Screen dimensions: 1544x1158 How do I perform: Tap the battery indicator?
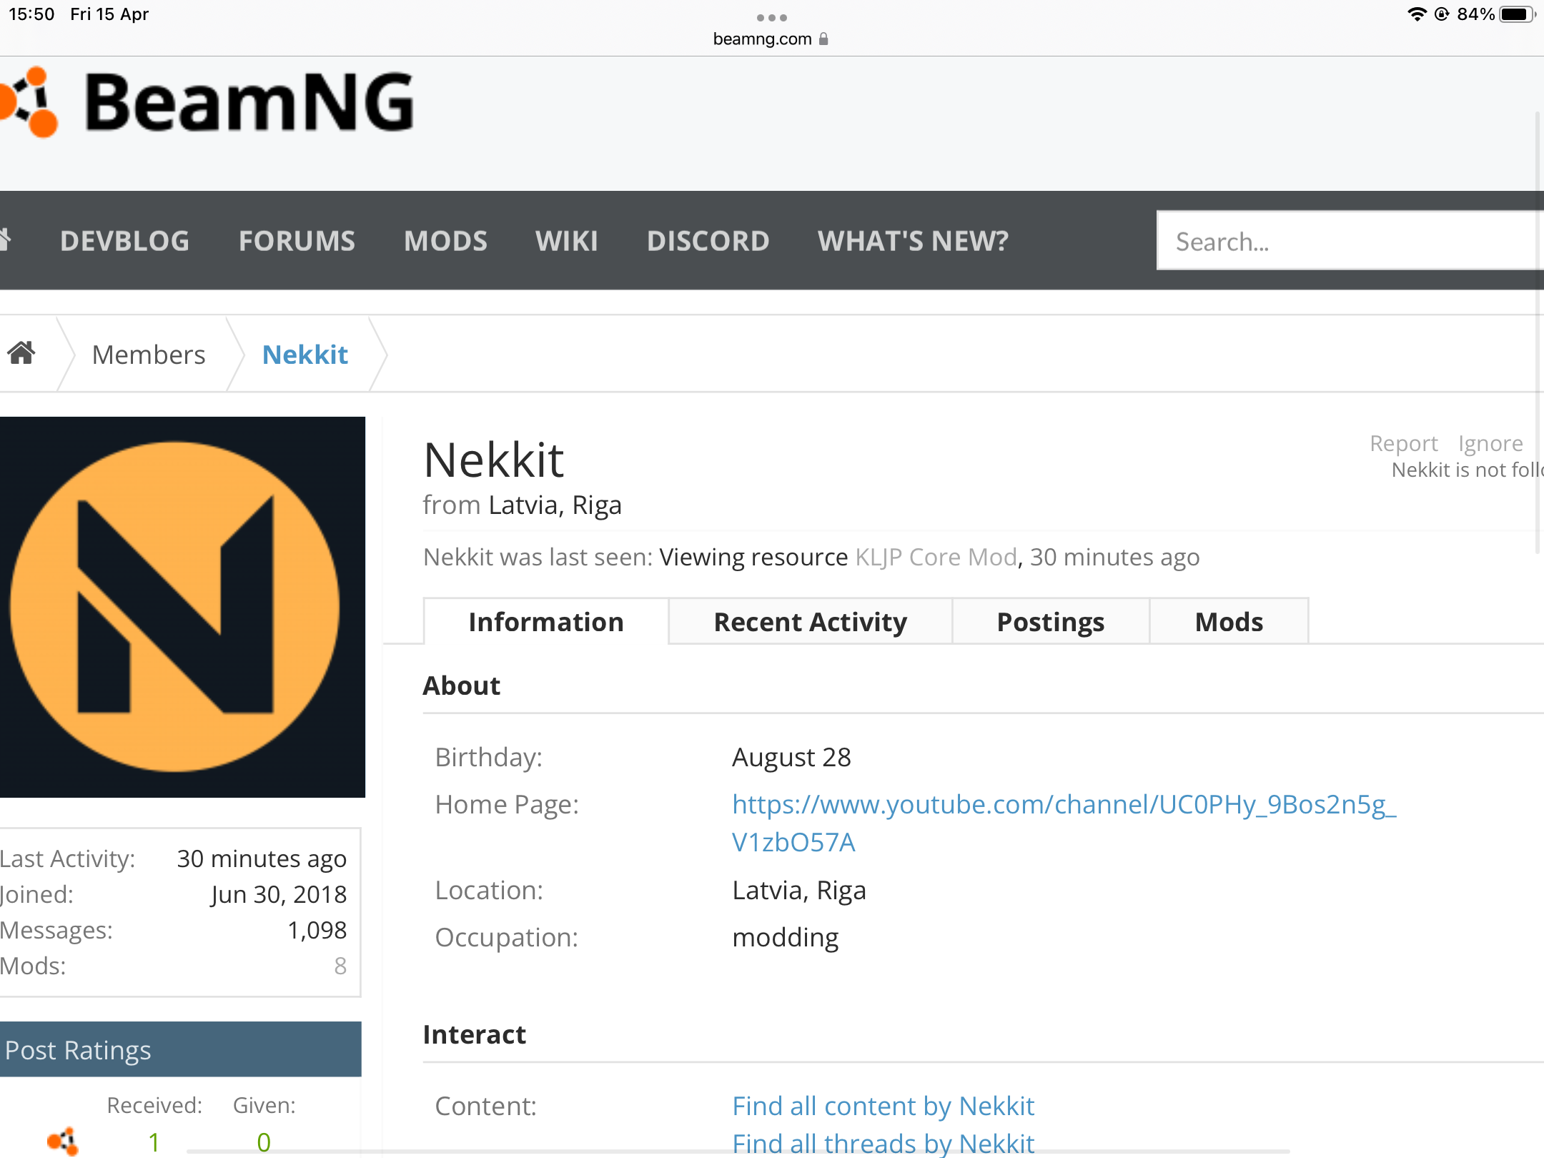(1518, 14)
